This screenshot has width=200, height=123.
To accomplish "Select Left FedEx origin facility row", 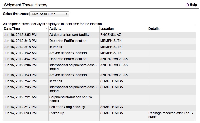I will (x=99, y=107).
